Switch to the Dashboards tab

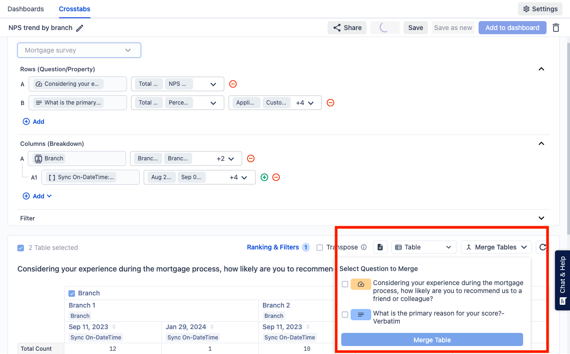pyautogui.click(x=26, y=9)
